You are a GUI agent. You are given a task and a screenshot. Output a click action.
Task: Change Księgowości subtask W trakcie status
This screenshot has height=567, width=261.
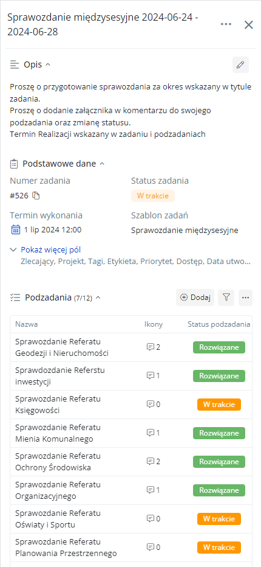(x=219, y=405)
